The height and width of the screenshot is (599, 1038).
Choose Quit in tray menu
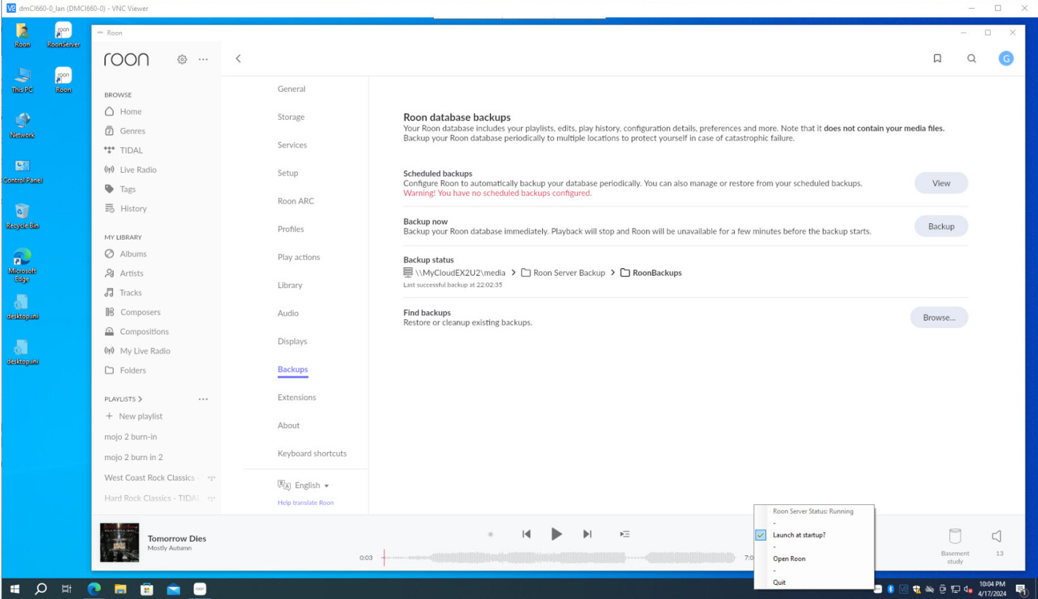(779, 583)
